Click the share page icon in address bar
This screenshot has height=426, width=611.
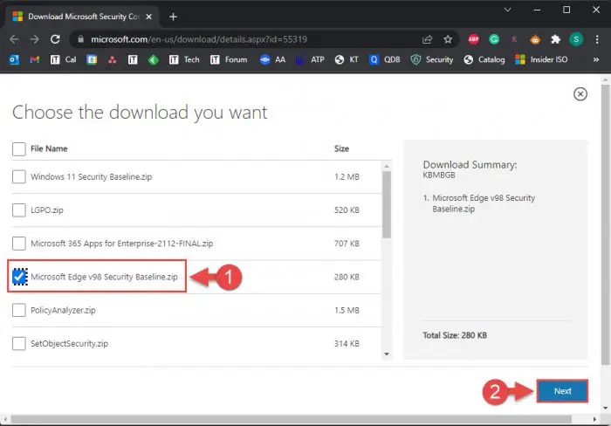pyautogui.click(x=427, y=39)
